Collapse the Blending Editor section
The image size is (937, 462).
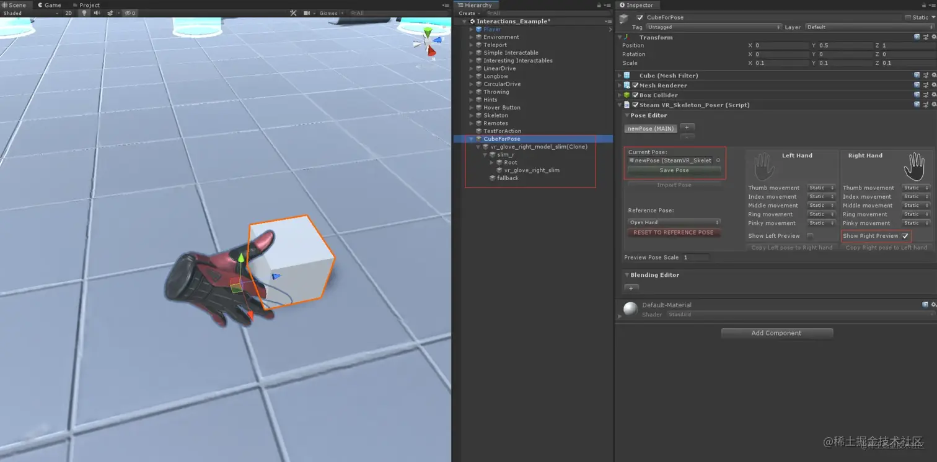pos(627,275)
